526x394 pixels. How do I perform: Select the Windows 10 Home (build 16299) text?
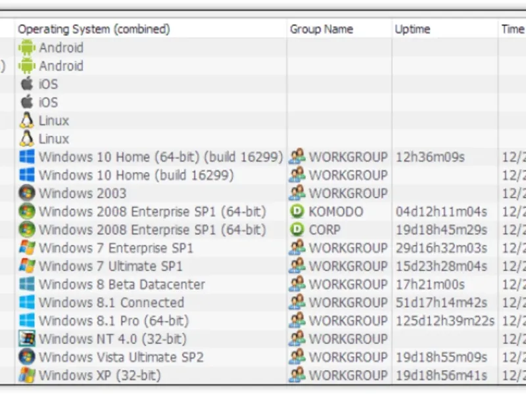coord(136,175)
